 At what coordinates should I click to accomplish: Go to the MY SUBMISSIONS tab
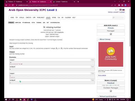(26, 22)
